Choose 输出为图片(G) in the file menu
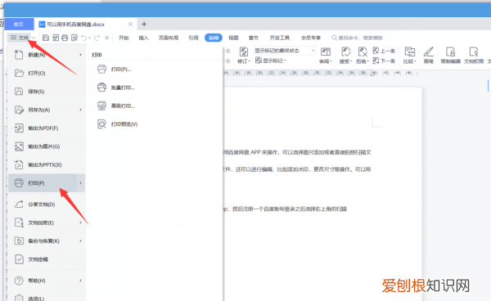This screenshot has width=491, height=301. [47, 146]
